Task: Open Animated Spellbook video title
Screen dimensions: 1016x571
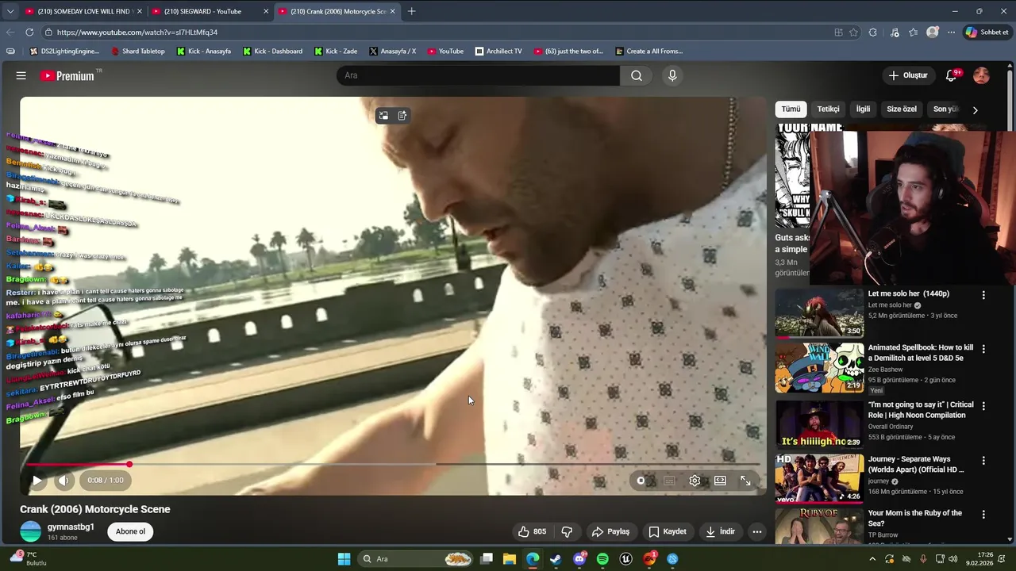Action: coord(921,353)
